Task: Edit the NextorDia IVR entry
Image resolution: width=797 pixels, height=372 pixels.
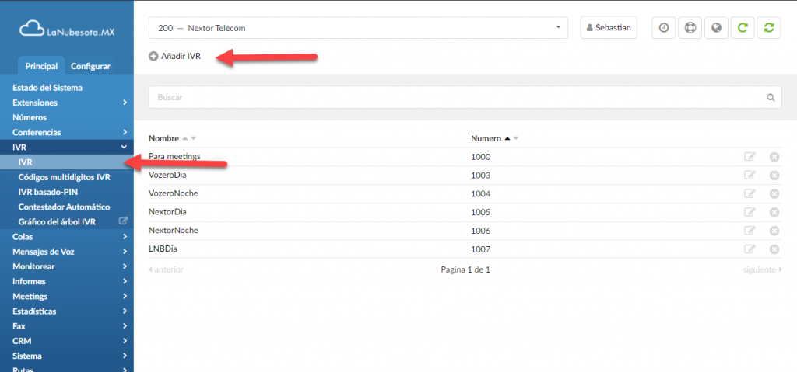Action: tap(750, 212)
